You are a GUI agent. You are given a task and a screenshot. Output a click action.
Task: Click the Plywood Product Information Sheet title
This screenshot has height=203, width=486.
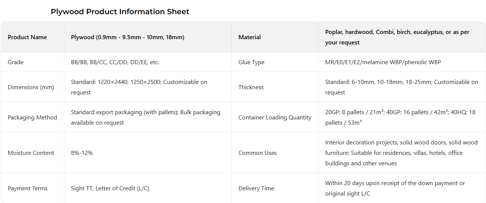click(x=120, y=12)
